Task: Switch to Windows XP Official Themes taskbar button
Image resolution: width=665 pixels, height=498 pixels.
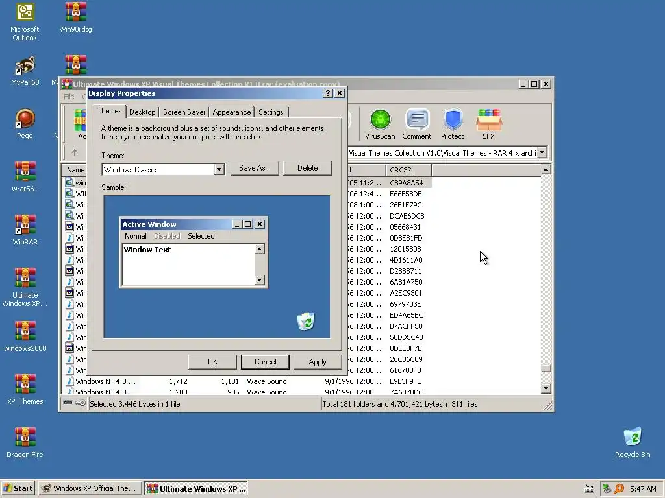Action: coord(90,488)
